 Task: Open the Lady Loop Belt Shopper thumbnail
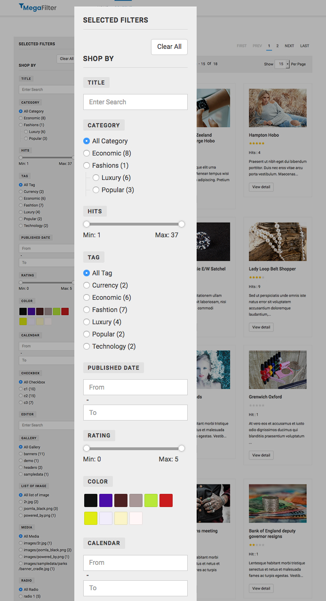point(278,242)
